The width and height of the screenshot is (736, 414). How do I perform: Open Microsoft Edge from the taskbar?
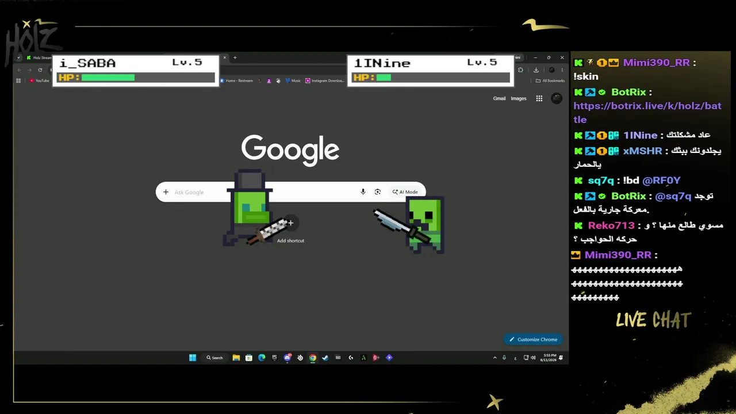click(262, 358)
